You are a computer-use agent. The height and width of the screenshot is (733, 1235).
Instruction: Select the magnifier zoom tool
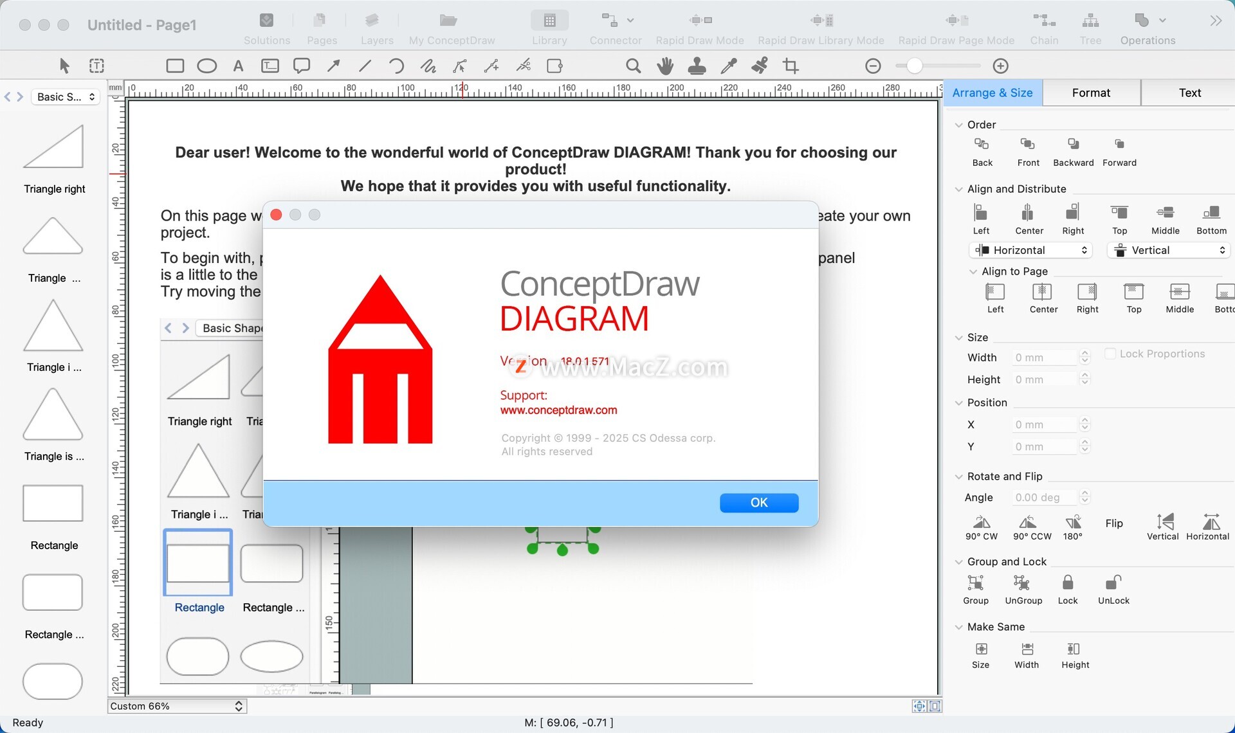point(633,66)
